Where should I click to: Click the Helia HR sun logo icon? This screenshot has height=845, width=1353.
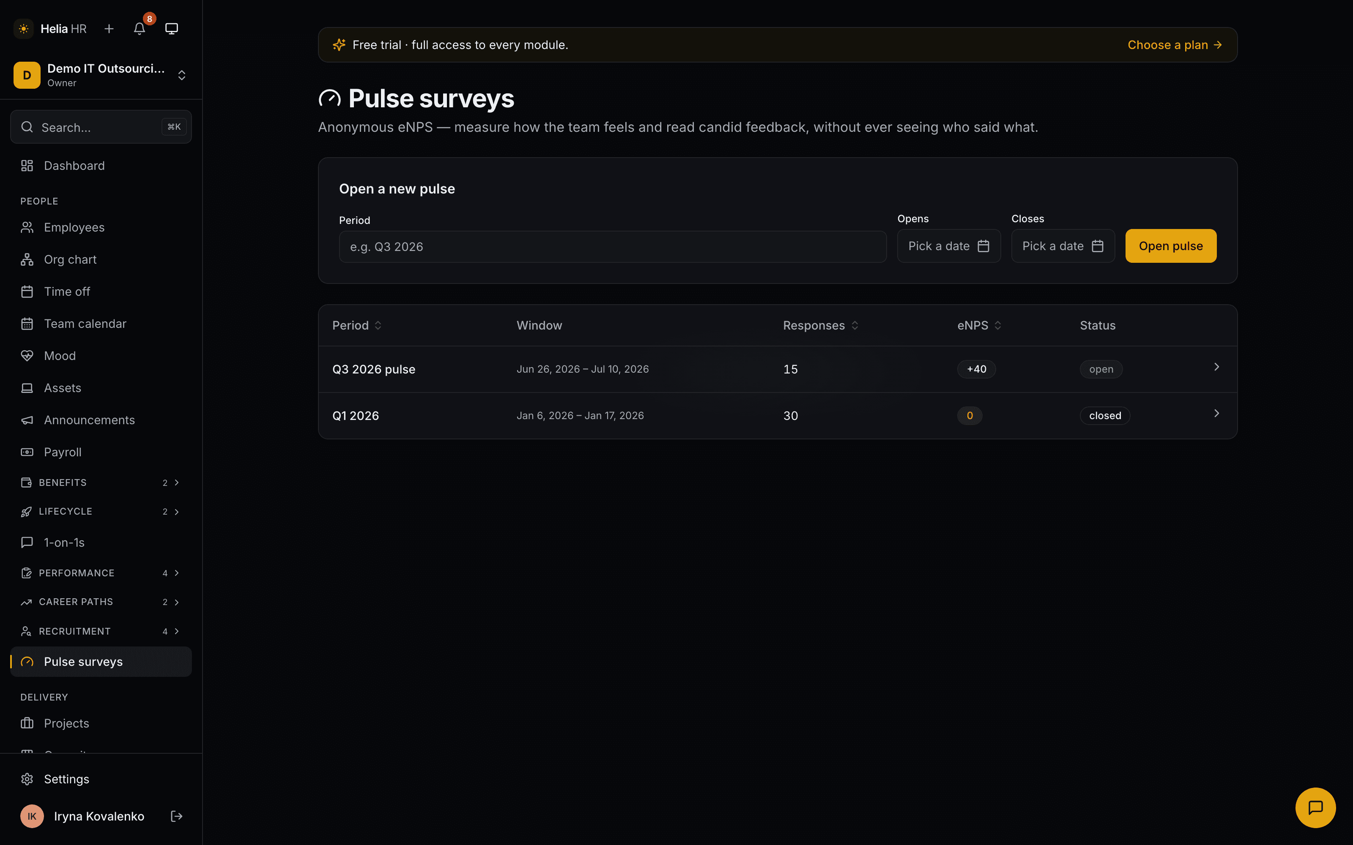tap(24, 28)
